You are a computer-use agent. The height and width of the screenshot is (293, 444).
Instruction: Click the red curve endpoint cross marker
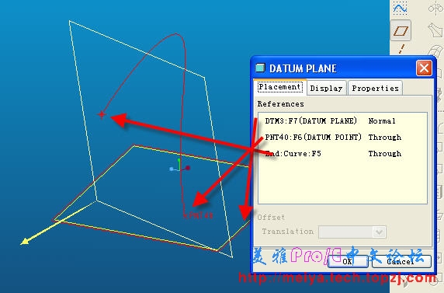102,114
